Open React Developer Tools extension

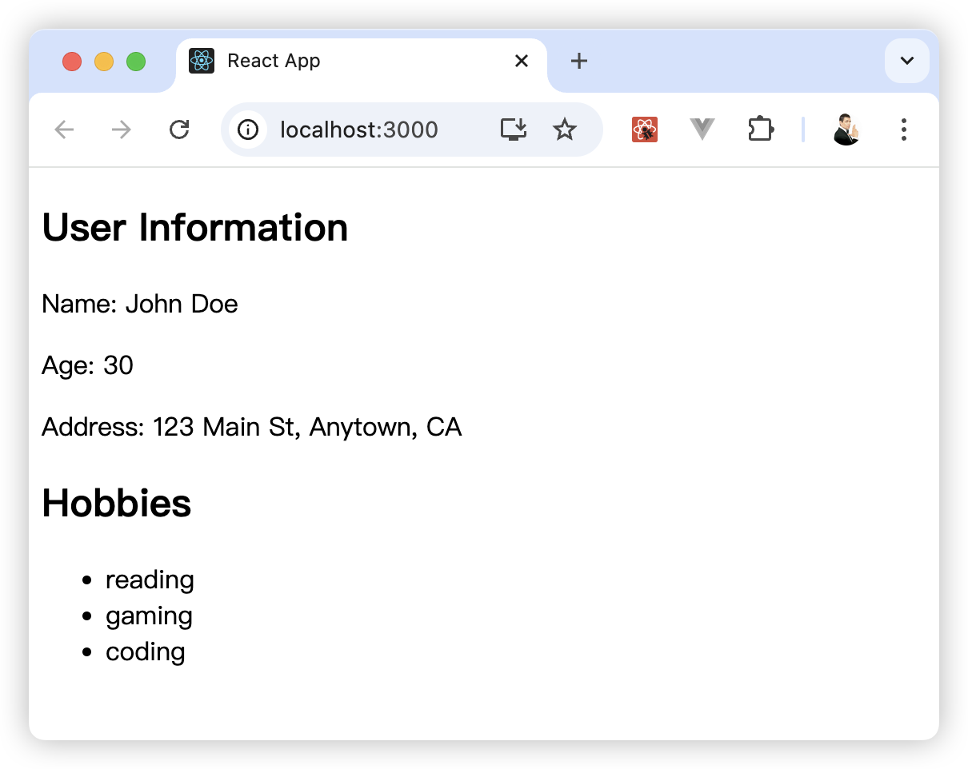[x=645, y=129]
